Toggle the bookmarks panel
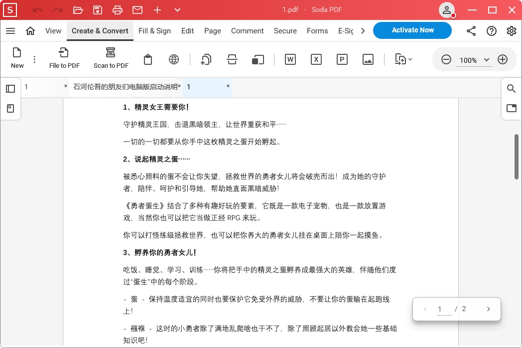The width and height of the screenshot is (522, 348). tap(10, 108)
